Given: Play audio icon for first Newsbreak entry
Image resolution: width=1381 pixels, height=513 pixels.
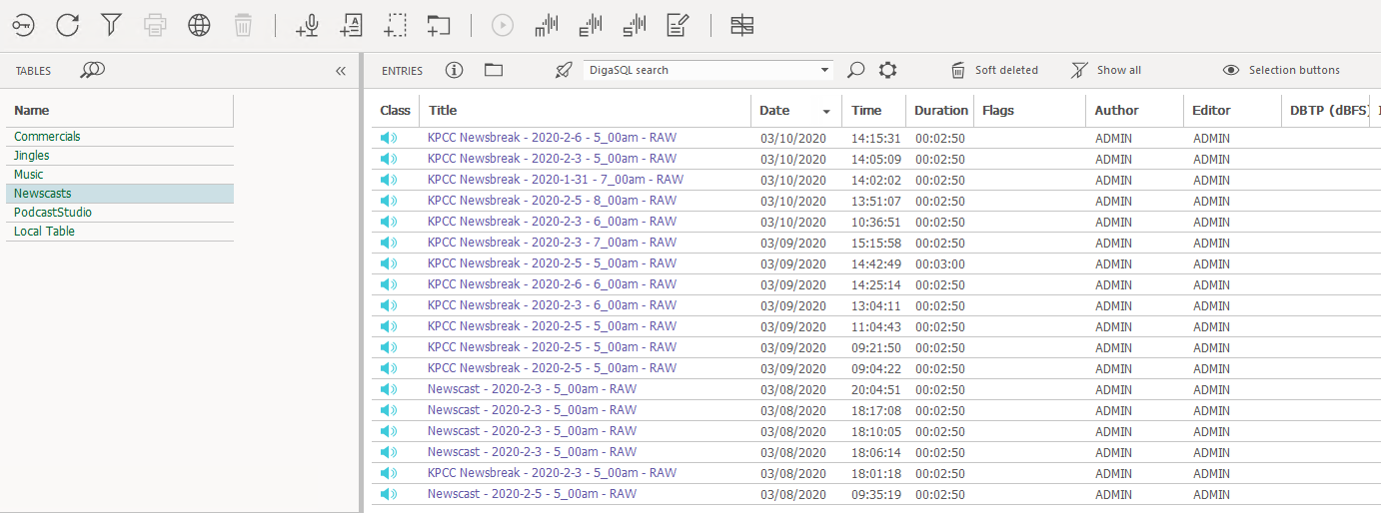Looking at the screenshot, I should [389, 138].
